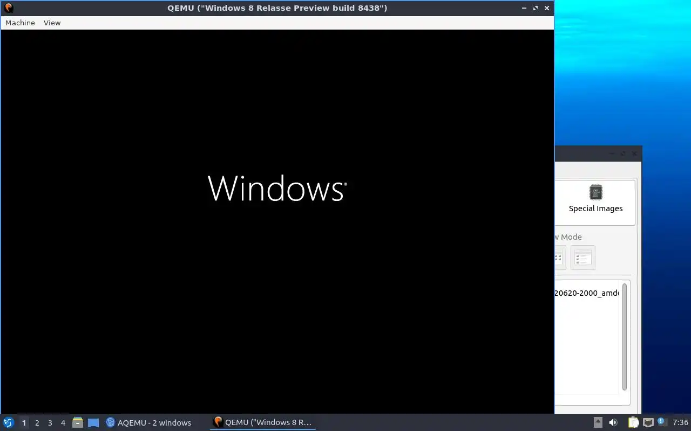
Task: Open the clipboard manager tray icon
Action: click(x=633, y=422)
